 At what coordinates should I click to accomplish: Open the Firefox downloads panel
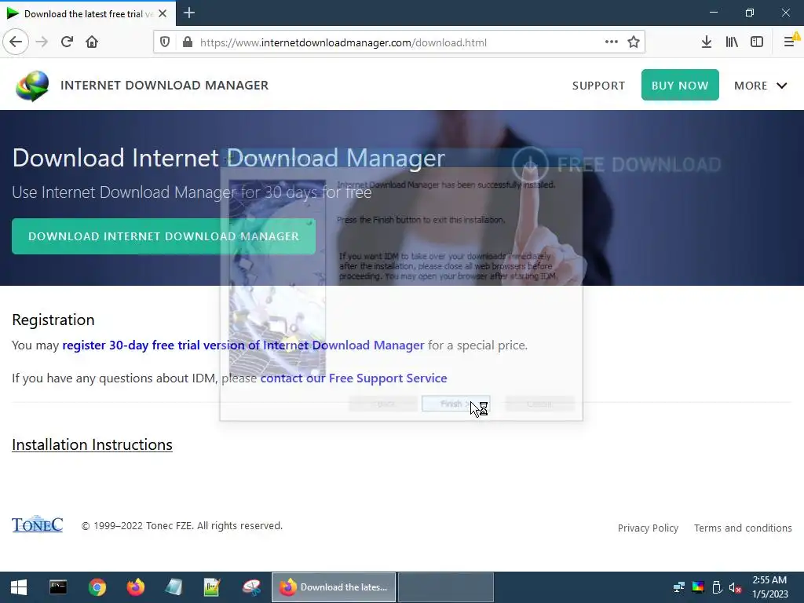[706, 42]
